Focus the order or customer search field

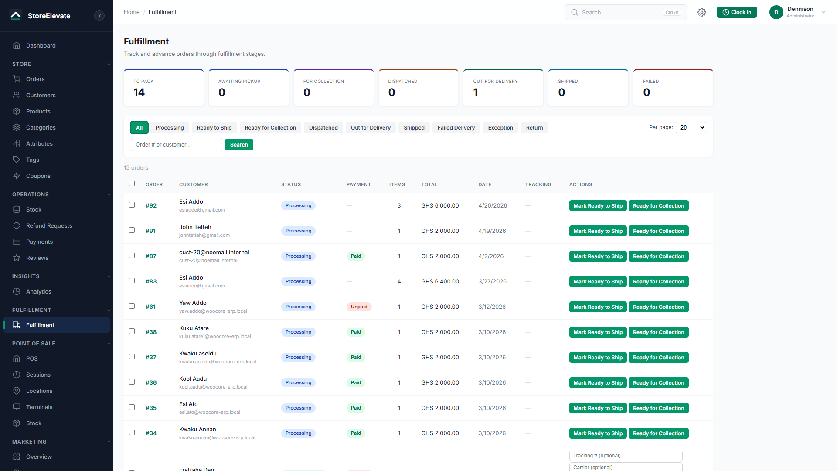177,145
